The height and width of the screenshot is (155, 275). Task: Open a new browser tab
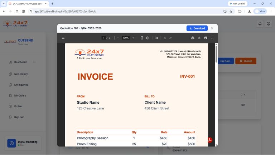point(52,4)
